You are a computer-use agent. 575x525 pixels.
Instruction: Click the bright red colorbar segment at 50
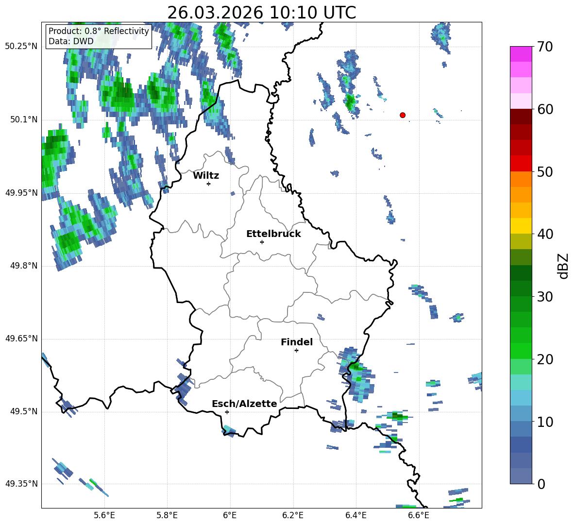(521, 164)
